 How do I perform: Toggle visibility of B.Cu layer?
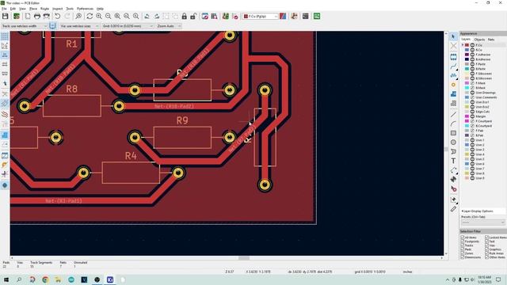[x=472, y=50]
